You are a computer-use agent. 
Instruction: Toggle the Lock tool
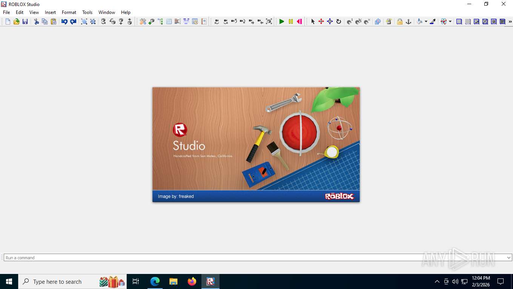pyautogui.click(x=400, y=21)
